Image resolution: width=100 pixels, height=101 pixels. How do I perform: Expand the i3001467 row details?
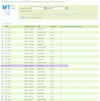[2, 81]
